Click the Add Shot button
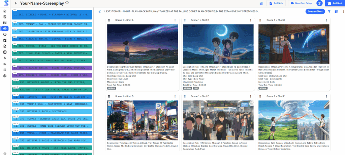 point(335,3)
